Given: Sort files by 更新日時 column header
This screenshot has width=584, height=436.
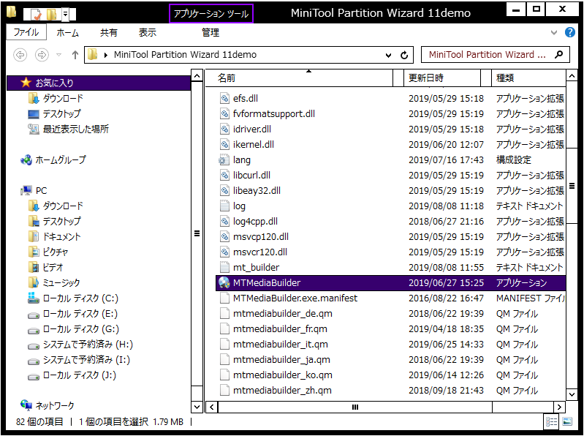Looking at the screenshot, I should 442,78.
